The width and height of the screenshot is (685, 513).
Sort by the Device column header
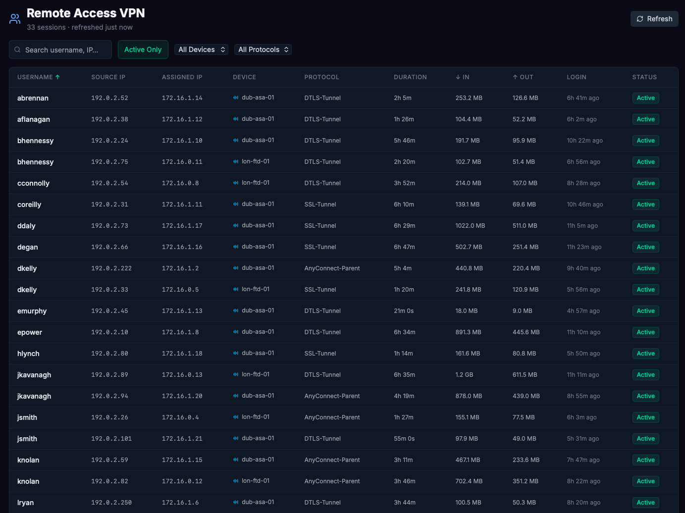[245, 77]
